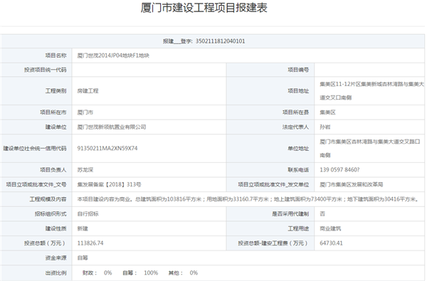This screenshot has height=281, width=427.
Task: Click the 项目编号 label
Action: click(x=298, y=70)
